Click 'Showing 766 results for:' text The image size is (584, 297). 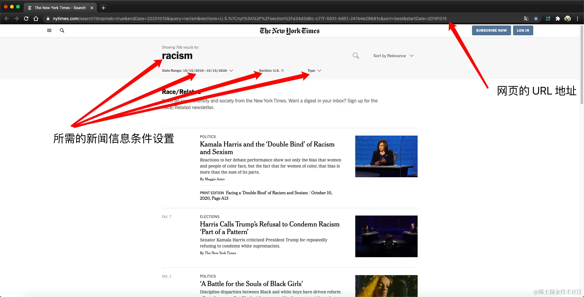[180, 47]
